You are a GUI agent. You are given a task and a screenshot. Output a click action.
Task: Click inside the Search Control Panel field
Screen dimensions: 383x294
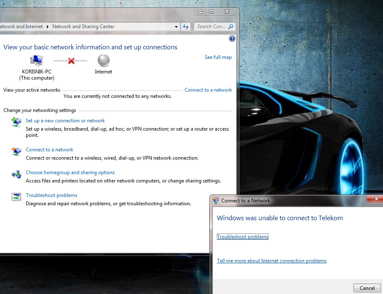pos(211,27)
